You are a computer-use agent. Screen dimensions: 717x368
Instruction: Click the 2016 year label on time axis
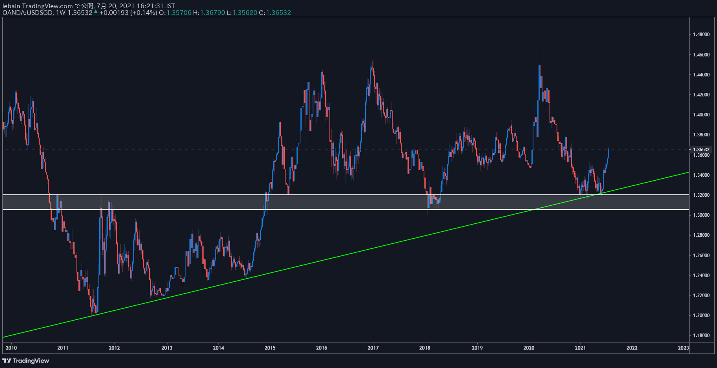pyautogui.click(x=322, y=348)
